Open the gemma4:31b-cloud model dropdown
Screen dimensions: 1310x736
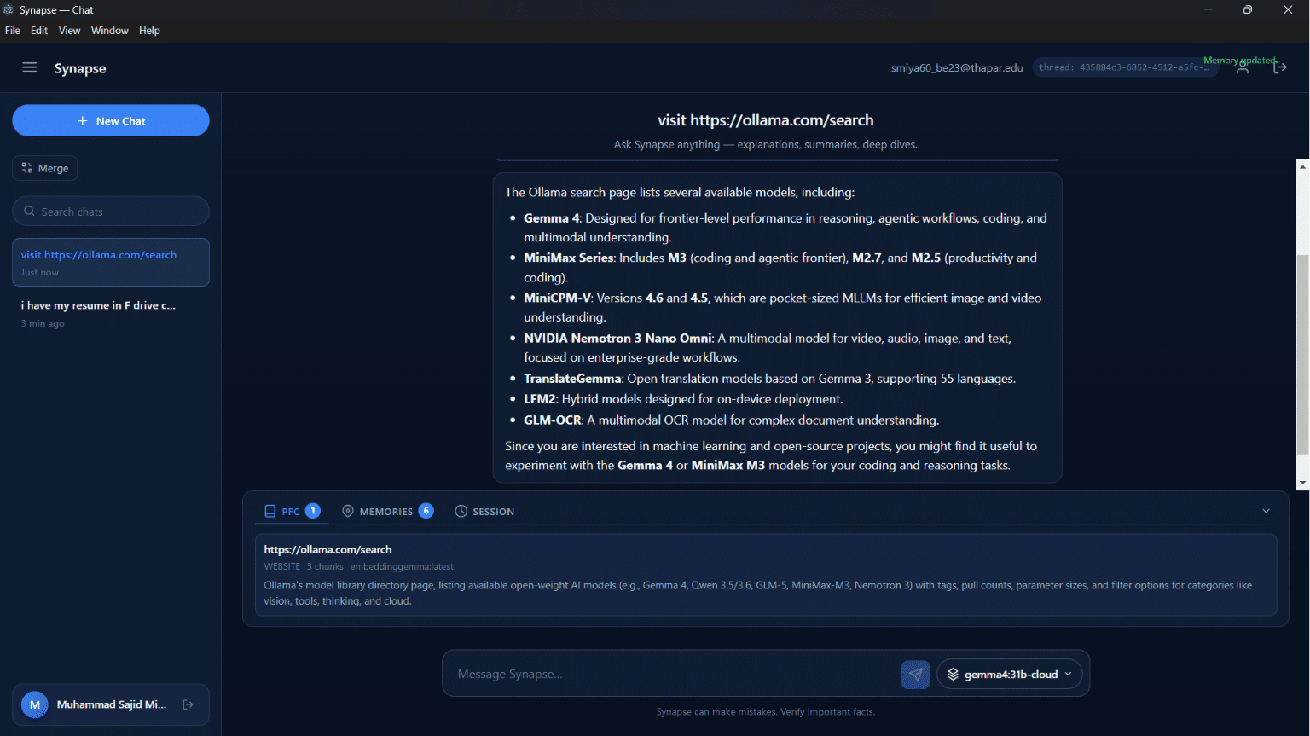point(1010,674)
